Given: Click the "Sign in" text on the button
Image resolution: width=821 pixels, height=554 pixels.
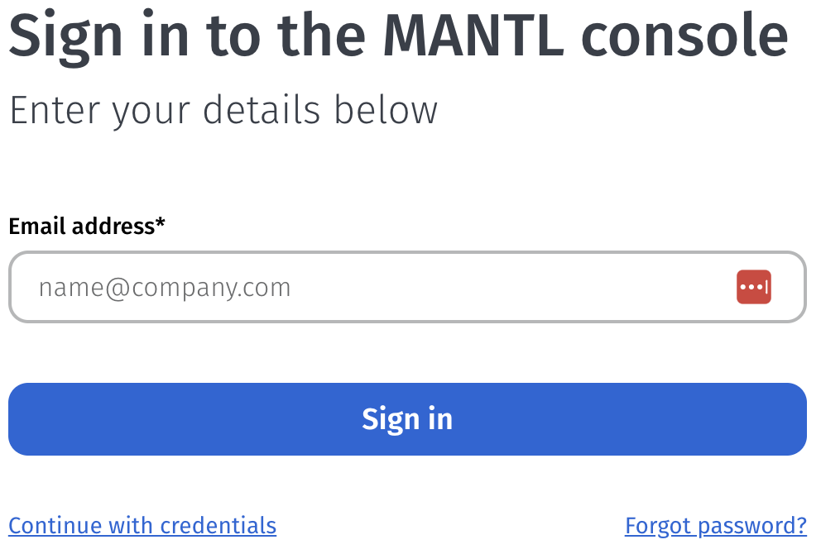Looking at the screenshot, I should [x=407, y=419].
